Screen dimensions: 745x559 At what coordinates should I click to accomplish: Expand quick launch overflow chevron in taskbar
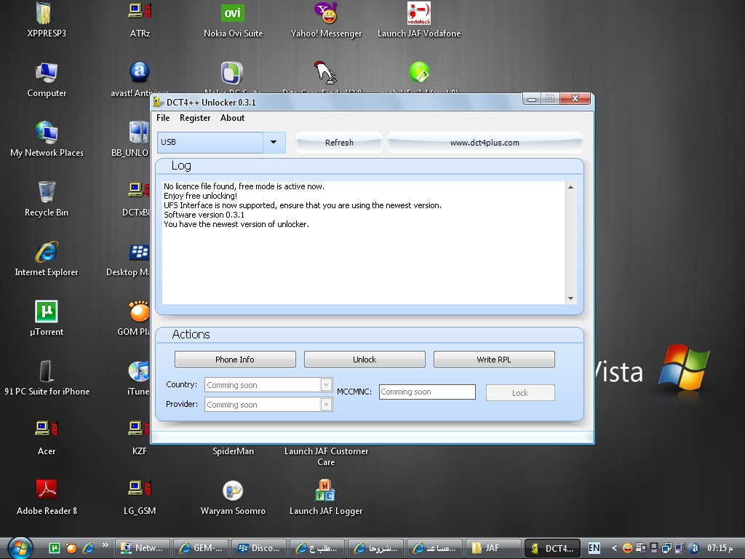coord(105,544)
